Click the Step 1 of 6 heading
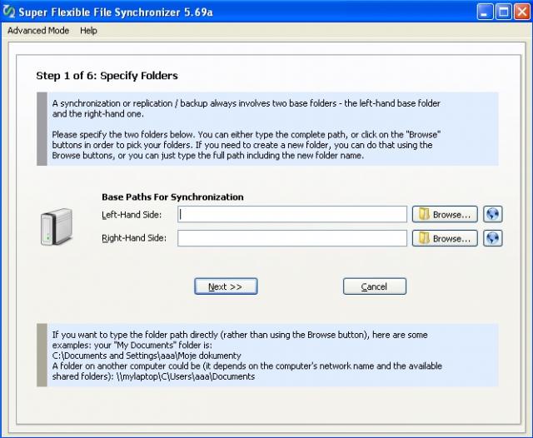533x438 pixels. point(107,76)
